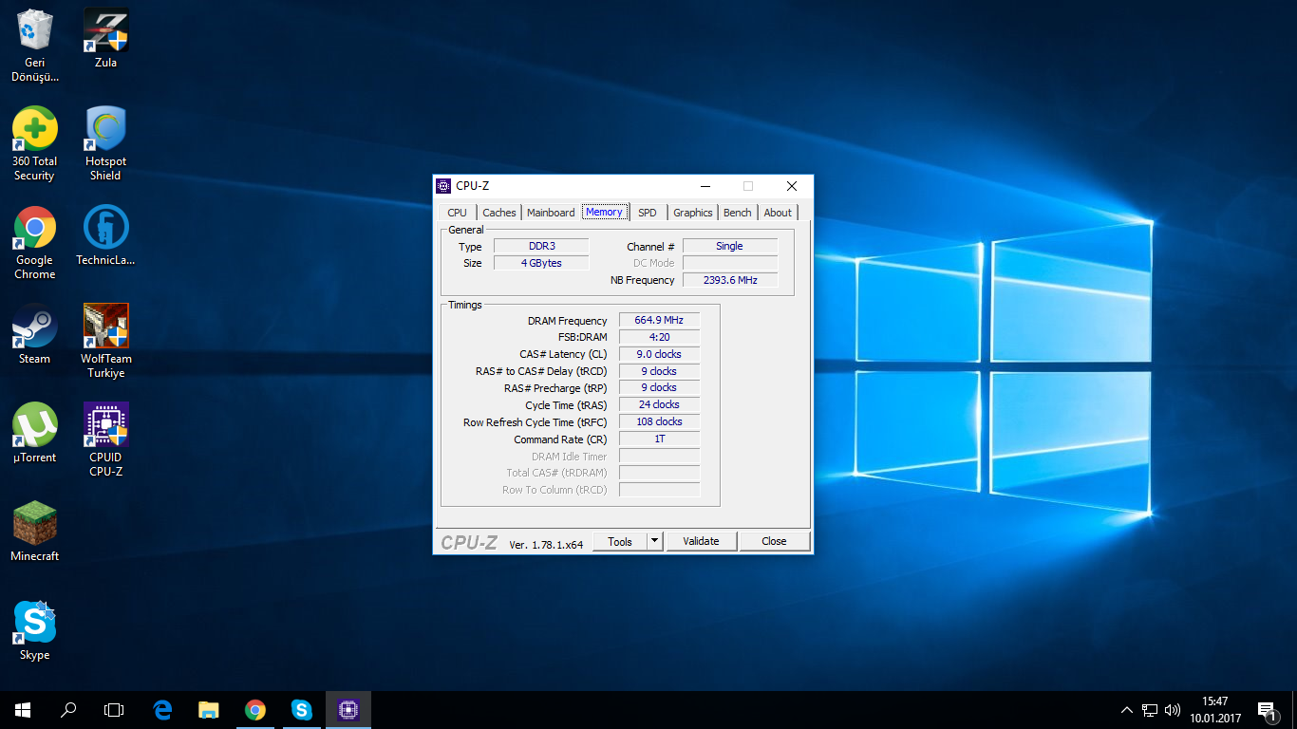Open Skype from the taskbar

(302, 709)
